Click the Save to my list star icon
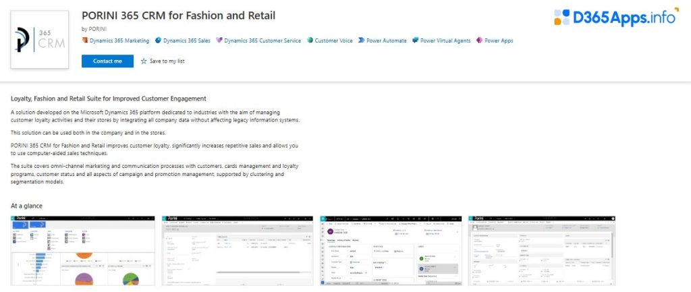 click(144, 61)
